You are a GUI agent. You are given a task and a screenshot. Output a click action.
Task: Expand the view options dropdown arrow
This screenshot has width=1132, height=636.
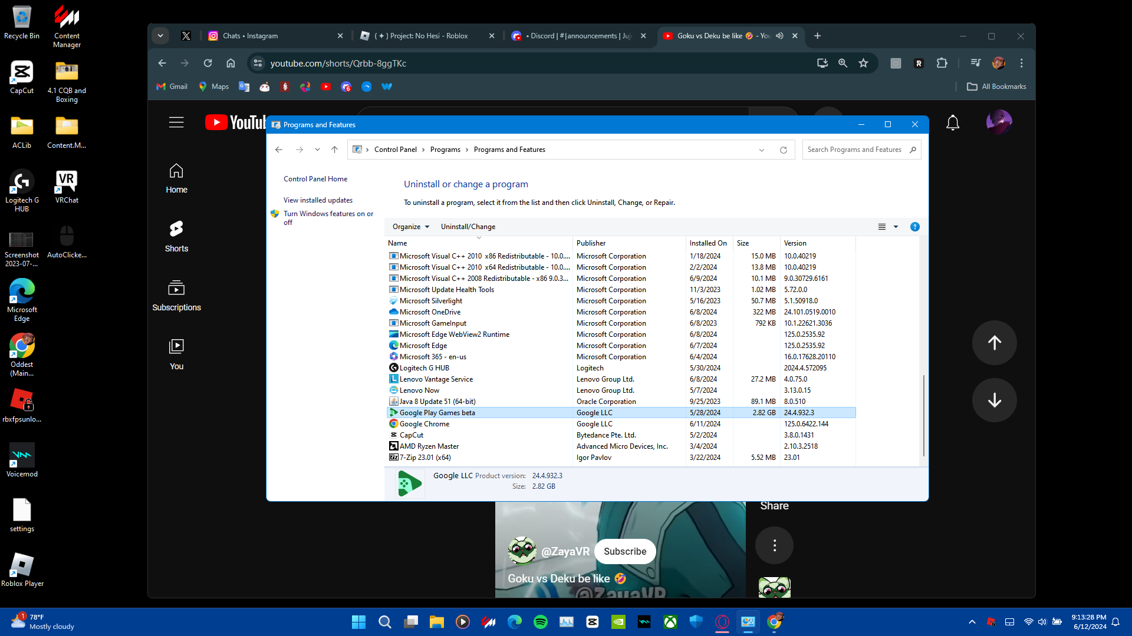click(896, 227)
